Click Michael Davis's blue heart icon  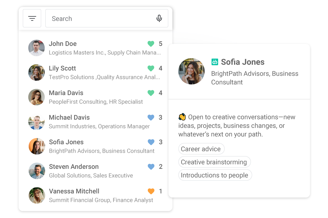(x=151, y=117)
